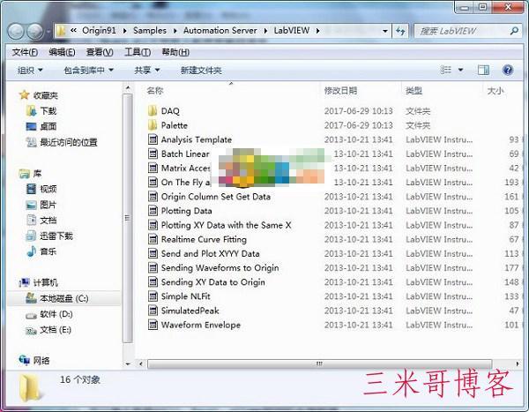Click the 桌面 desktop icon in sidebar
The width and height of the screenshot is (529, 412).
[x=31, y=127]
